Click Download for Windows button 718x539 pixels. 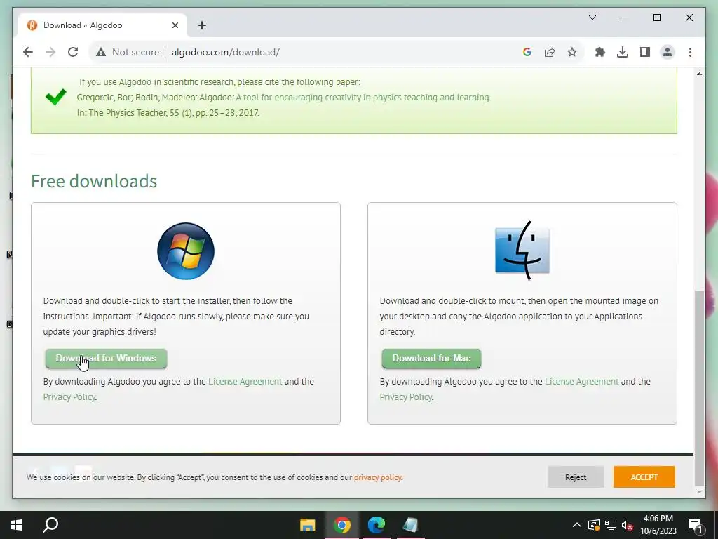(x=107, y=359)
